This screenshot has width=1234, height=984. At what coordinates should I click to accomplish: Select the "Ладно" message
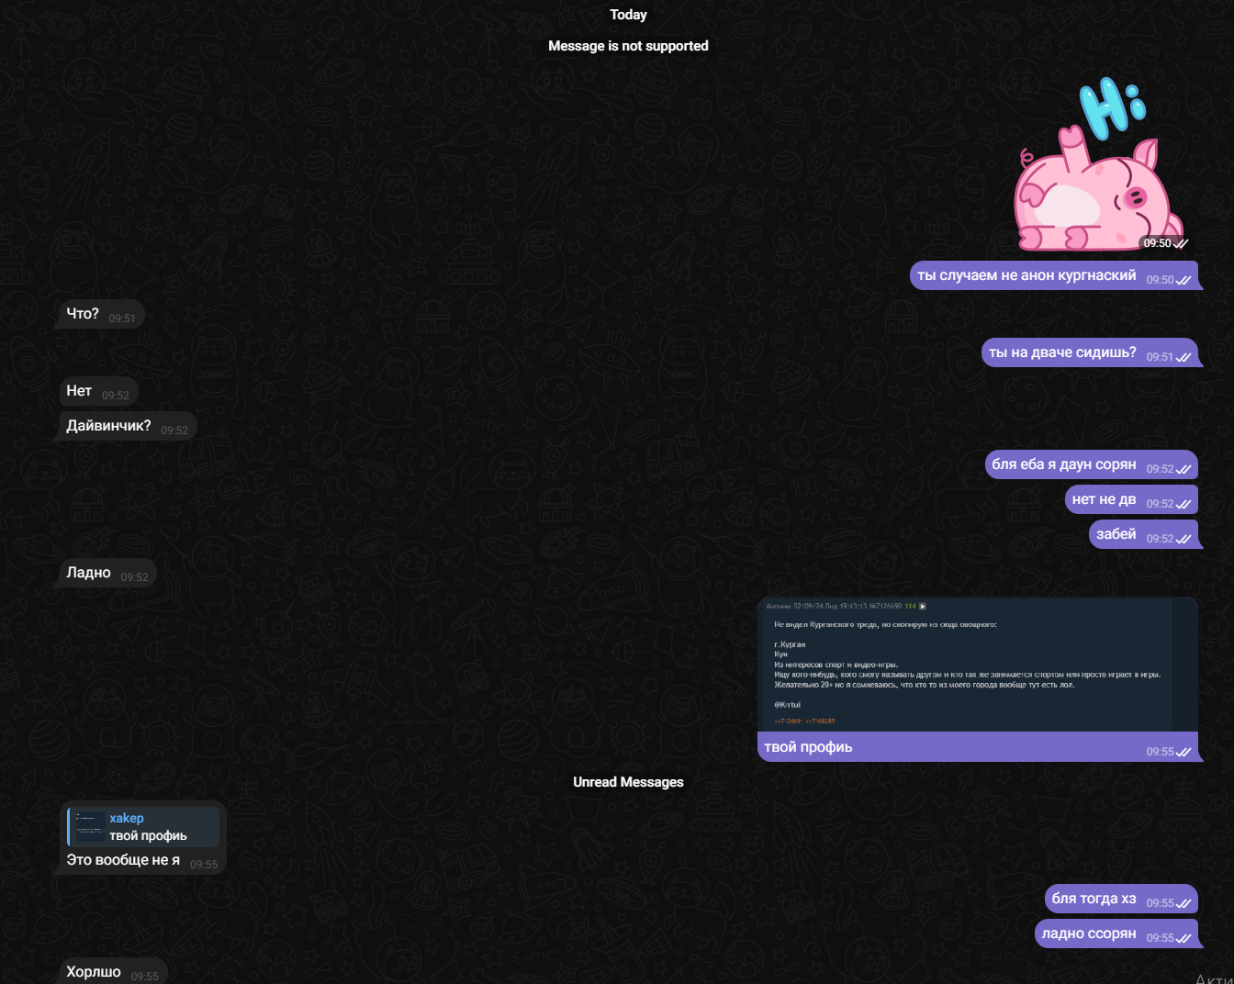coord(108,573)
